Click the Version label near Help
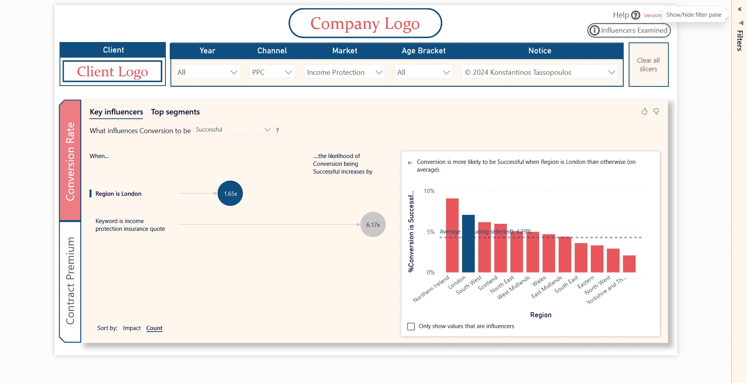Viewport: 747px width, 383px height. click(652, 16)
